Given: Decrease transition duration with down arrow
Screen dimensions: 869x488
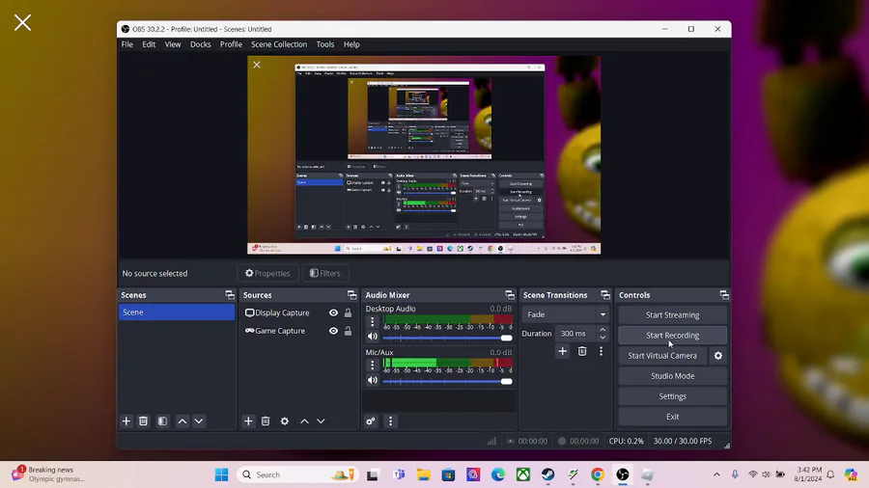Looking at the screenshot, I should (x=603, y=337).
